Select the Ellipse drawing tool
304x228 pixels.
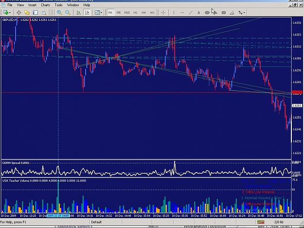(207, 13)
